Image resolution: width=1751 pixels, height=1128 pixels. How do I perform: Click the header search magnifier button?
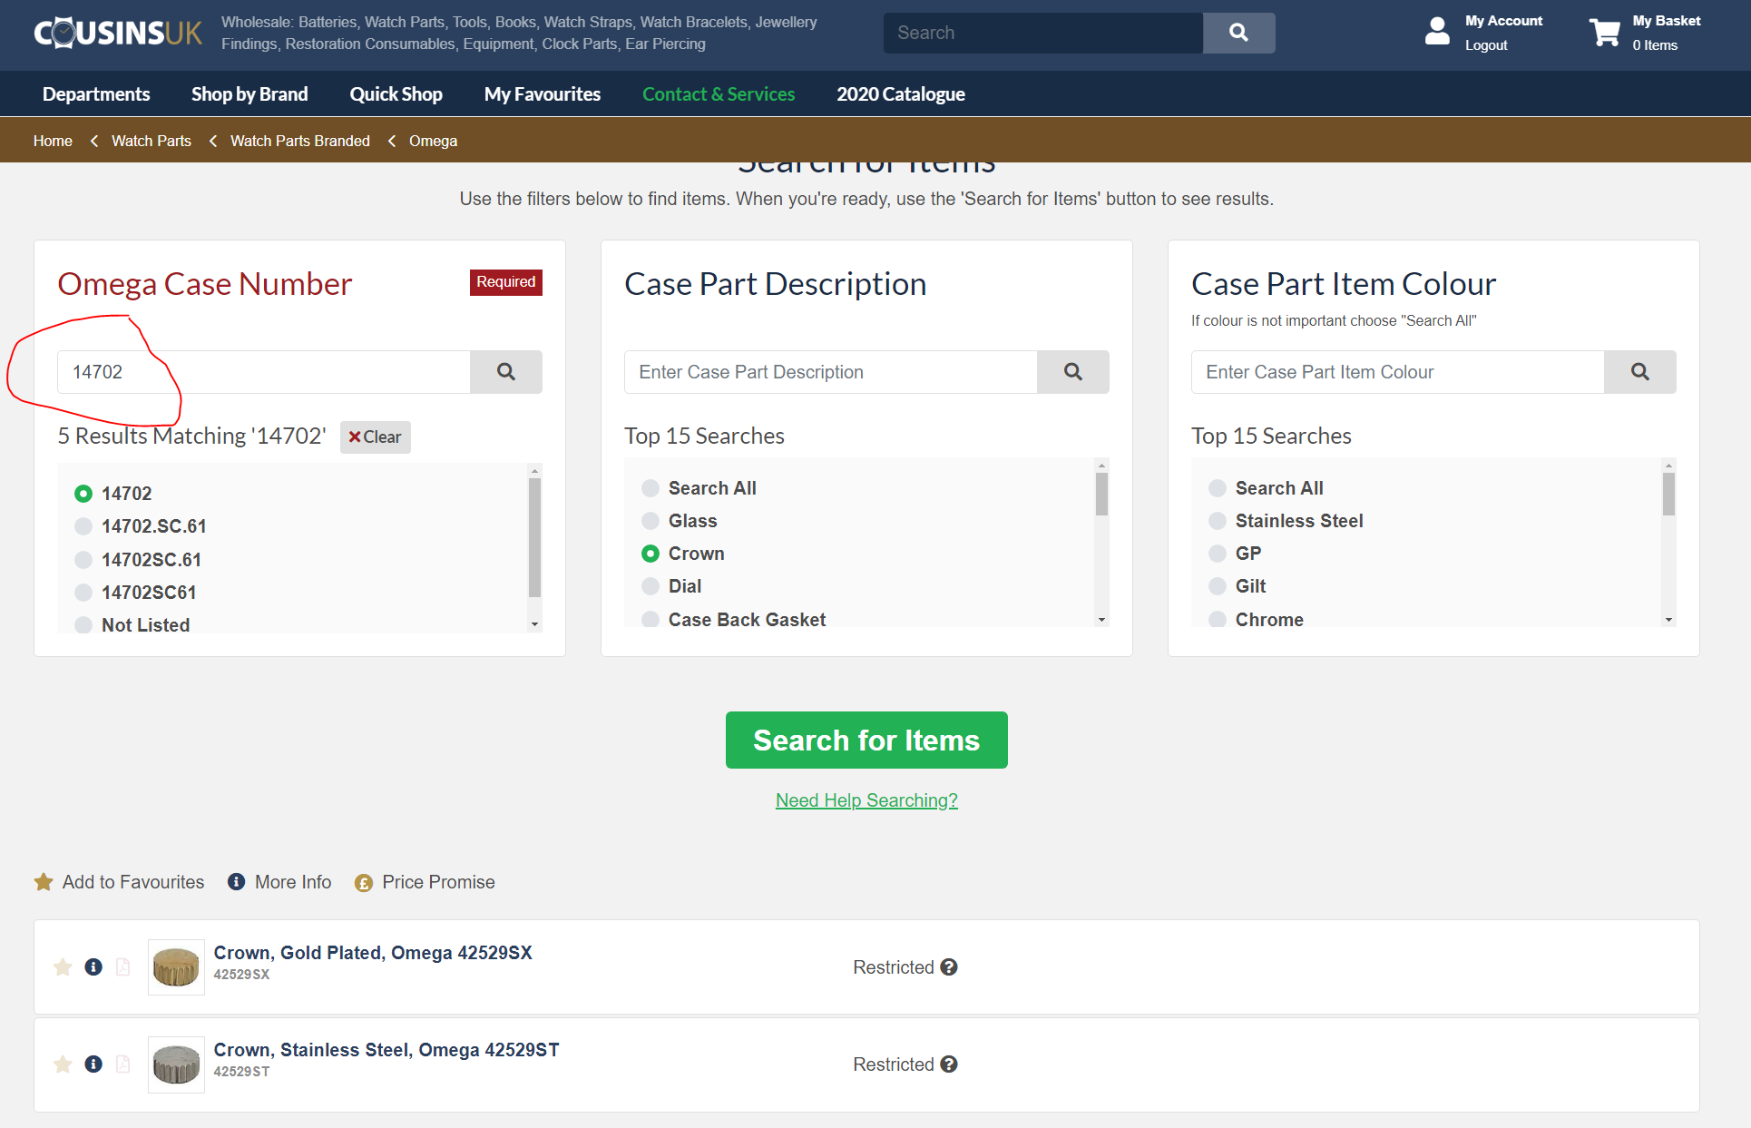1238,33
